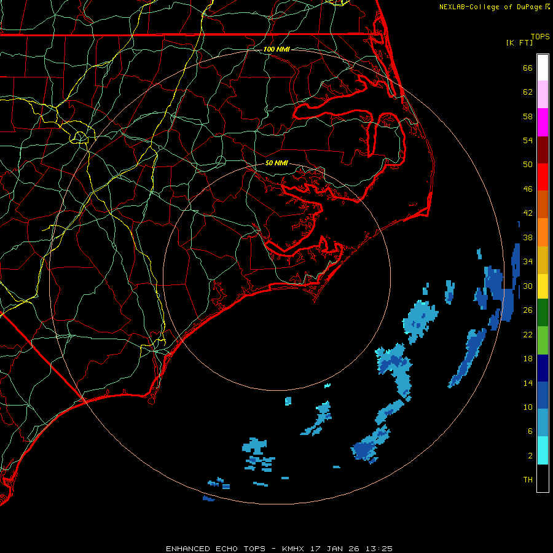
Task: Click the magenta 58 kft legend swatch
Action: point(543,122)
